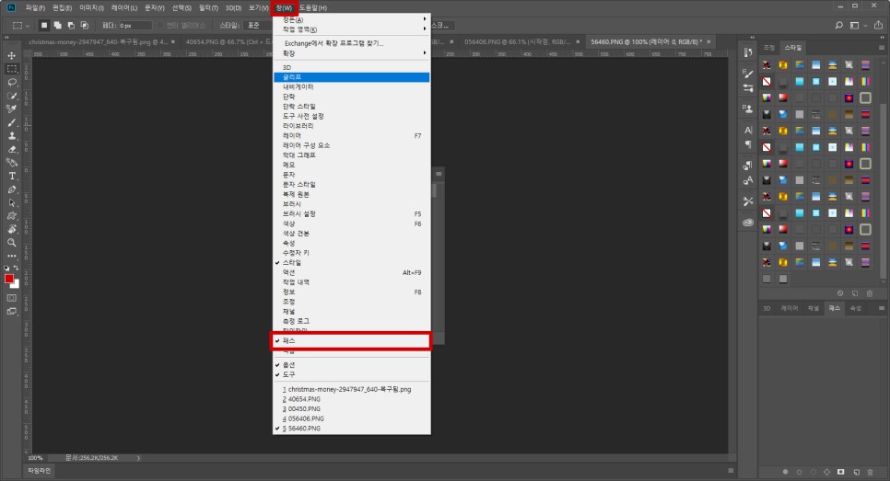Select the Move tool
Viewport: 890px width, 481px height.
(x=11, y=55)
